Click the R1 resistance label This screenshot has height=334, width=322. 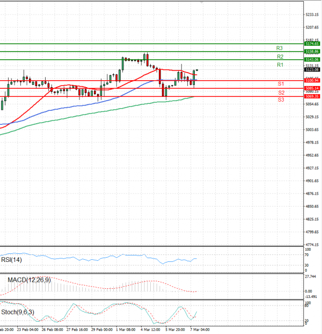point(280,65)
